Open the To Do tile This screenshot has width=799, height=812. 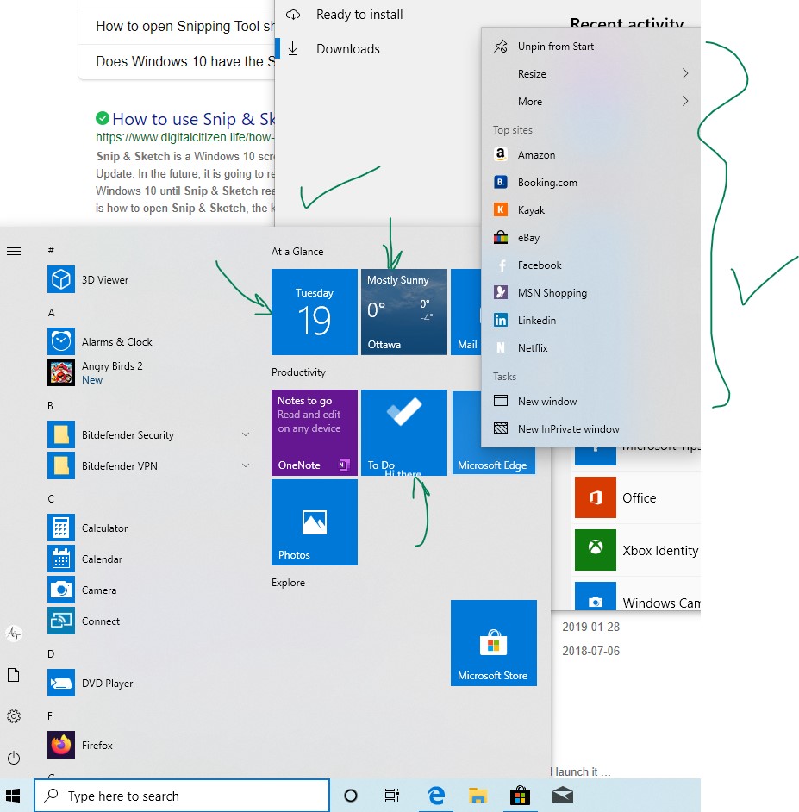tap(404, 433)
